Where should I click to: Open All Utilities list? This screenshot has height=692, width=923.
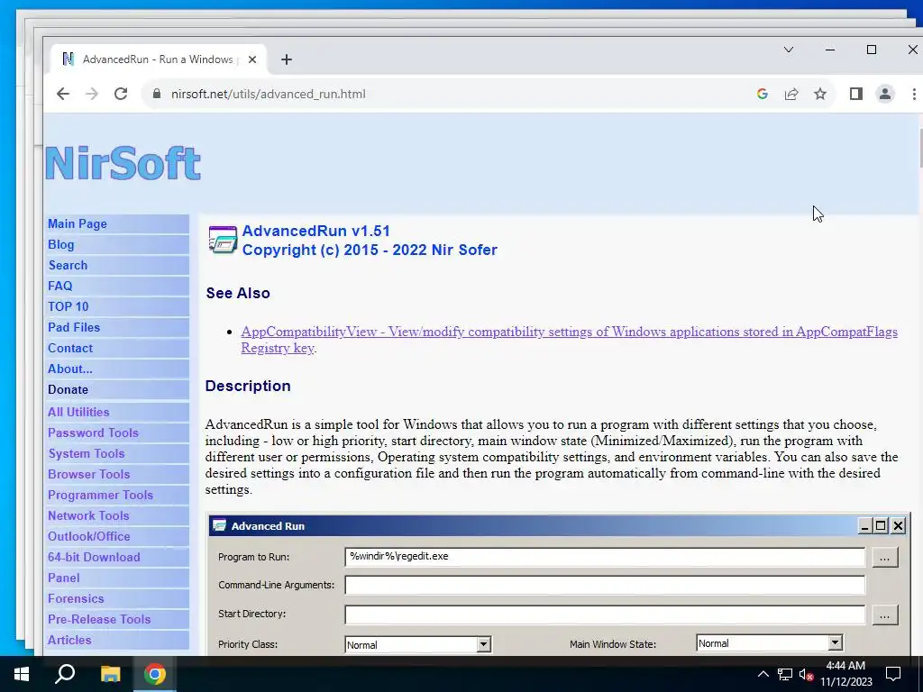coord(78,412)
